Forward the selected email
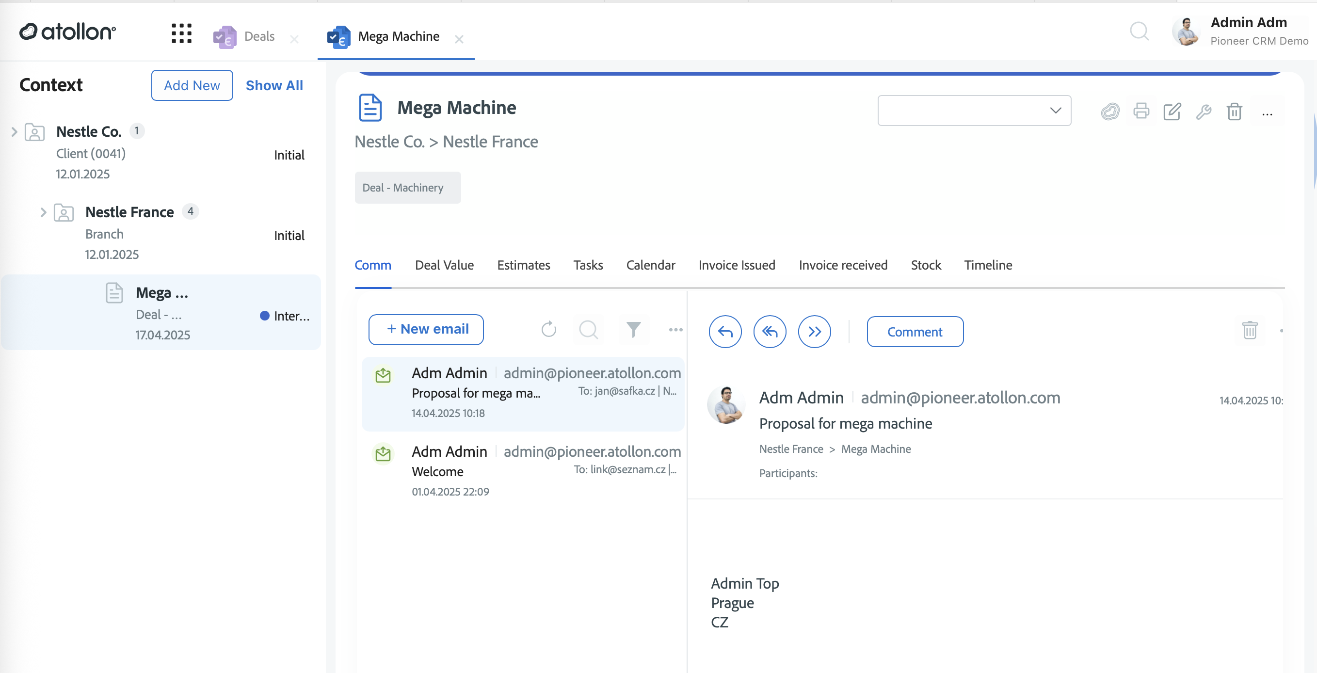The height and width of the screenshot is (673, 1317). pos(815,332)
